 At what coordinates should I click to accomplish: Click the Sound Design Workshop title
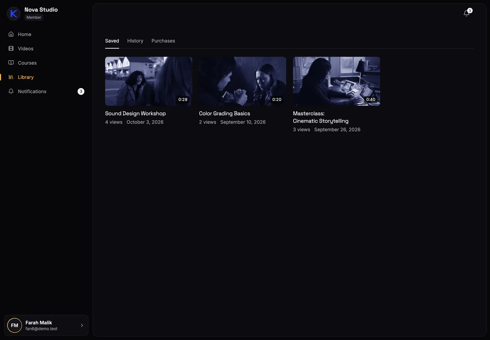(x=135, y=114)
